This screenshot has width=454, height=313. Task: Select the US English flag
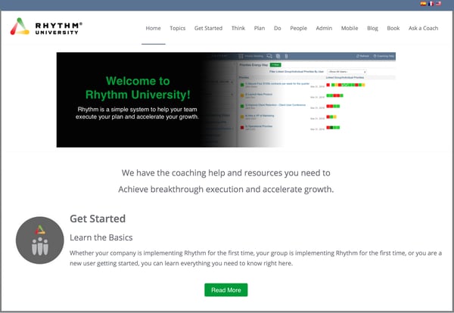pos(438,4)
